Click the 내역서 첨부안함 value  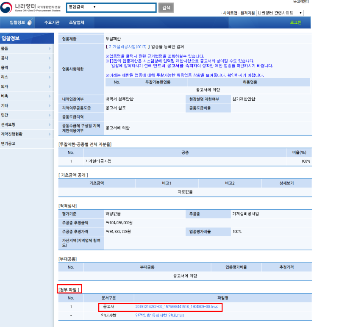tap(119, 99)
